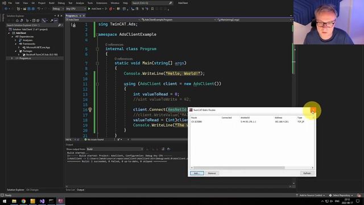The width and height of the screenshot is (364, 205).
Task: Collapse the Frameworks node
Action: coord(16,44)
